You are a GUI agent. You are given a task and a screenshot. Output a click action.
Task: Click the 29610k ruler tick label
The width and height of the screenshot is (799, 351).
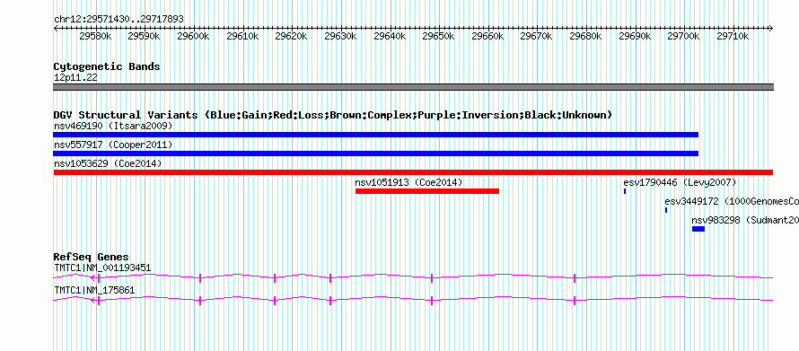[242, 36]
